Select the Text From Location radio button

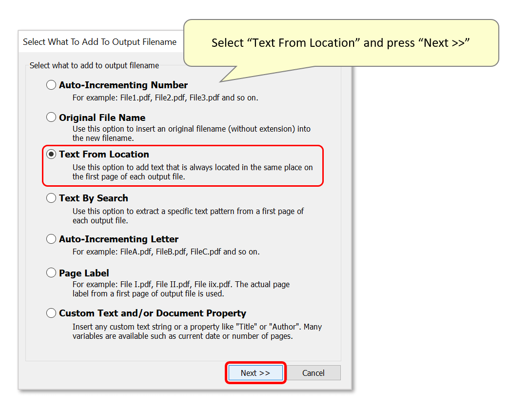pyautogui.click(x=51, y=154)
